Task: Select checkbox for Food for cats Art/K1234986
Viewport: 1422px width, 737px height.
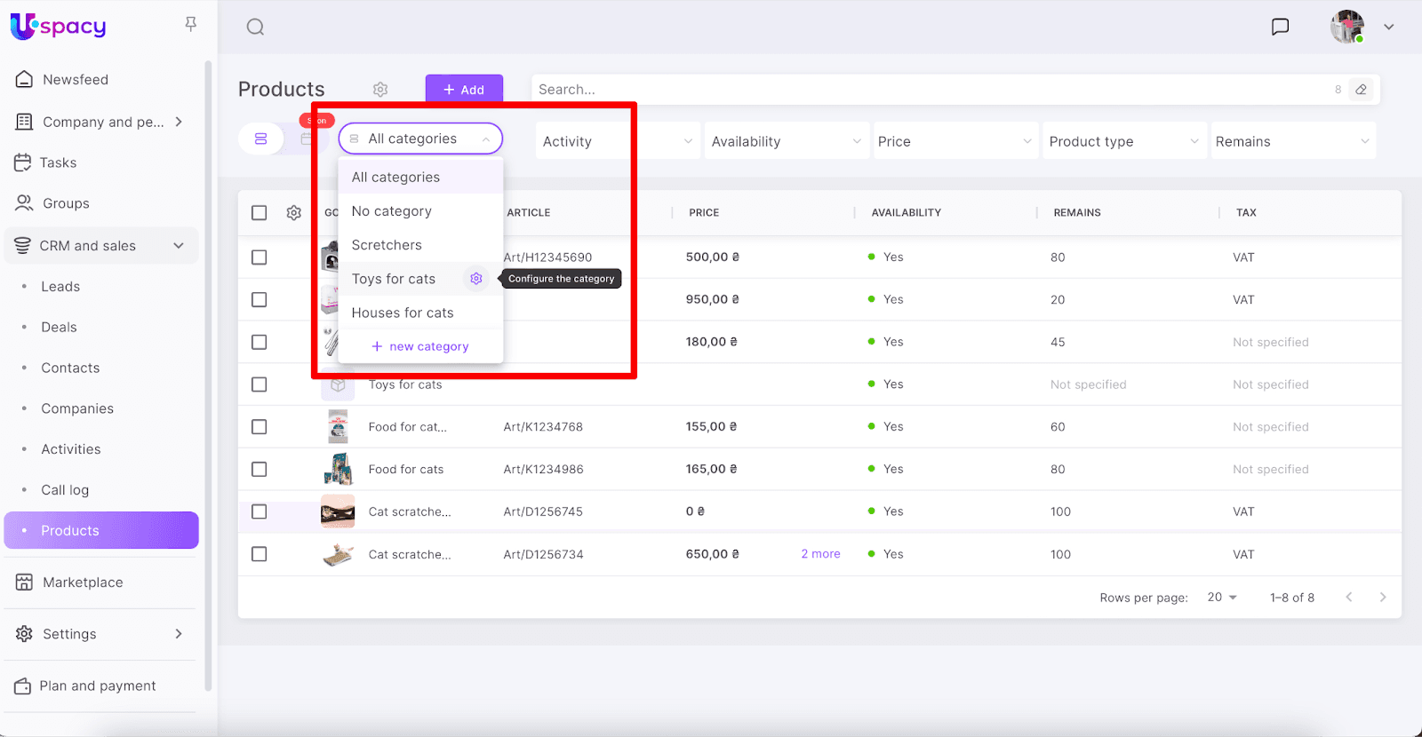Action: coord(259,470)
